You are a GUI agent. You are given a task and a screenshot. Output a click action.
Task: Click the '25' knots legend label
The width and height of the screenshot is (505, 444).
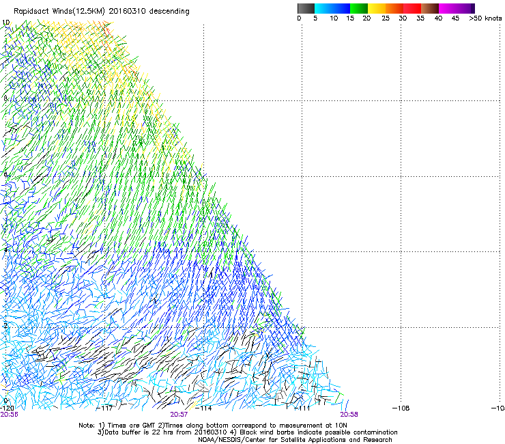386,18
